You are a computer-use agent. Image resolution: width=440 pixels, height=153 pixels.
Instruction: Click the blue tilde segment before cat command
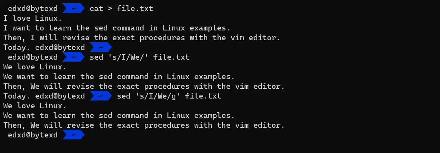(x=73, y=8)
